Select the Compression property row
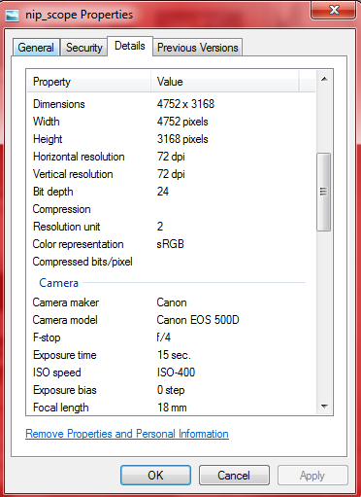 pos(171,209)
